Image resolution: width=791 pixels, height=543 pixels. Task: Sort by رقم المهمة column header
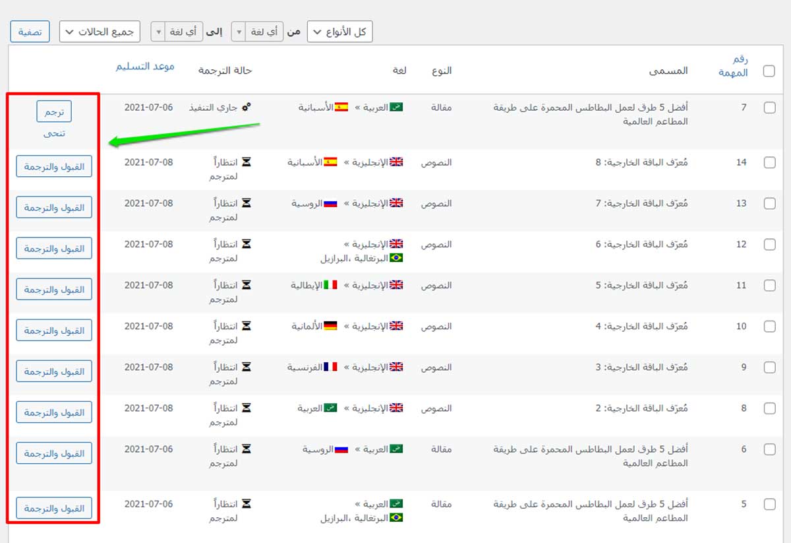[x=733, y=66]
